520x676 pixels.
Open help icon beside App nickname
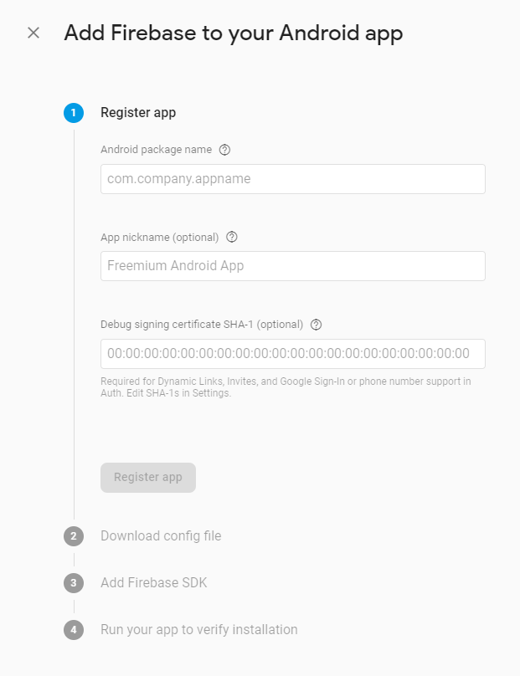(232, 237)
